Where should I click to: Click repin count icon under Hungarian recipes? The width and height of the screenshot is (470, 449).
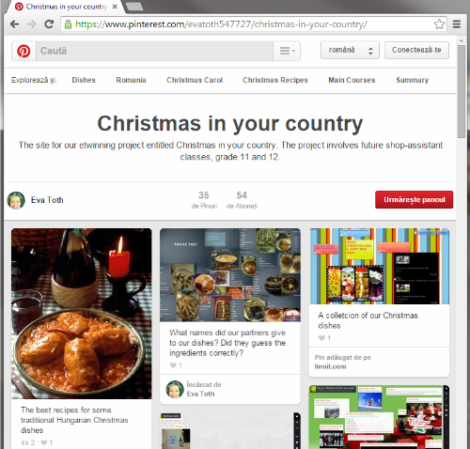(x=24, y=442)
